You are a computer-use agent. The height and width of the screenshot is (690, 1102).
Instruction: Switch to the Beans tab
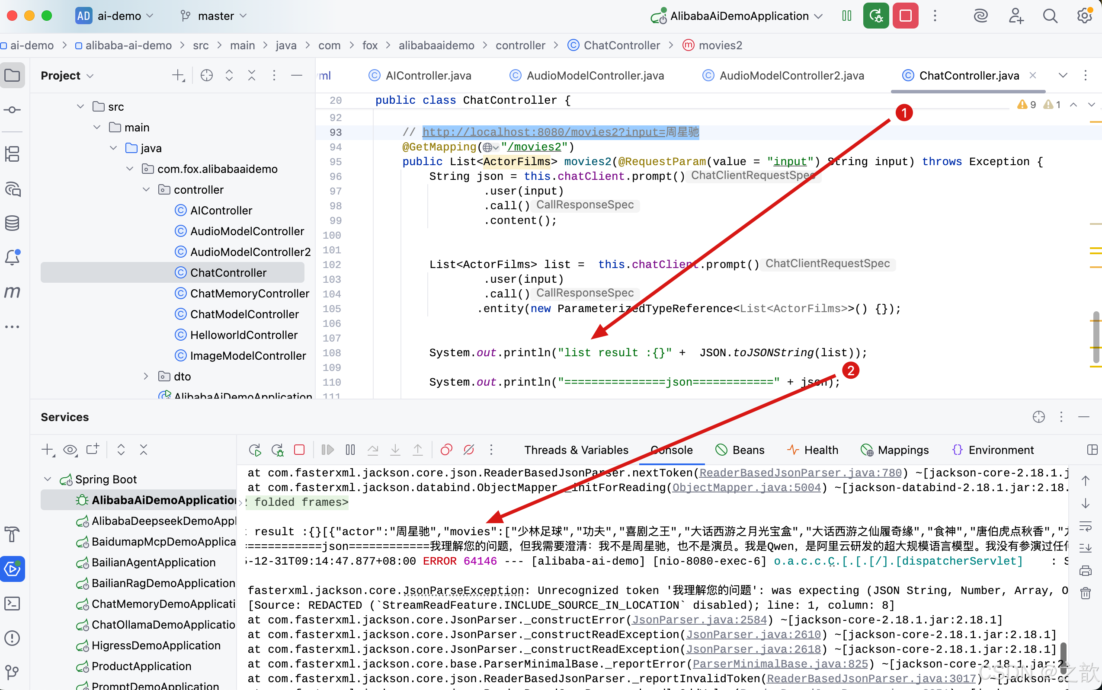740,450
